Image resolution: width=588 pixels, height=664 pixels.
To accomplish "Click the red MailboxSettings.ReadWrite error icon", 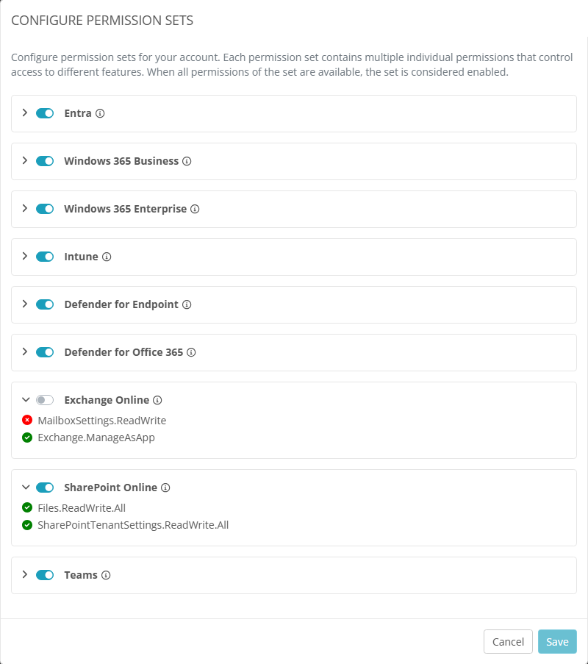I will 27,421.
